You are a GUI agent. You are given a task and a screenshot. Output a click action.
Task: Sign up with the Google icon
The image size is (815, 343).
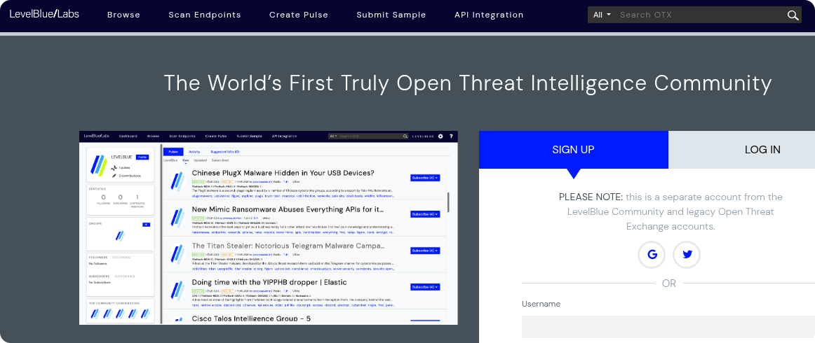tap(652, 255)
